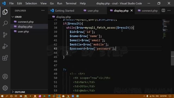Click the Split Editor Right icon
Image resolution: width=174 pixels, height=98 pixels.
[163, 11]
